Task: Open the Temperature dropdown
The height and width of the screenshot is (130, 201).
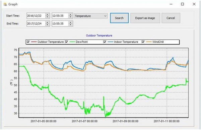Action: [91, 16]
